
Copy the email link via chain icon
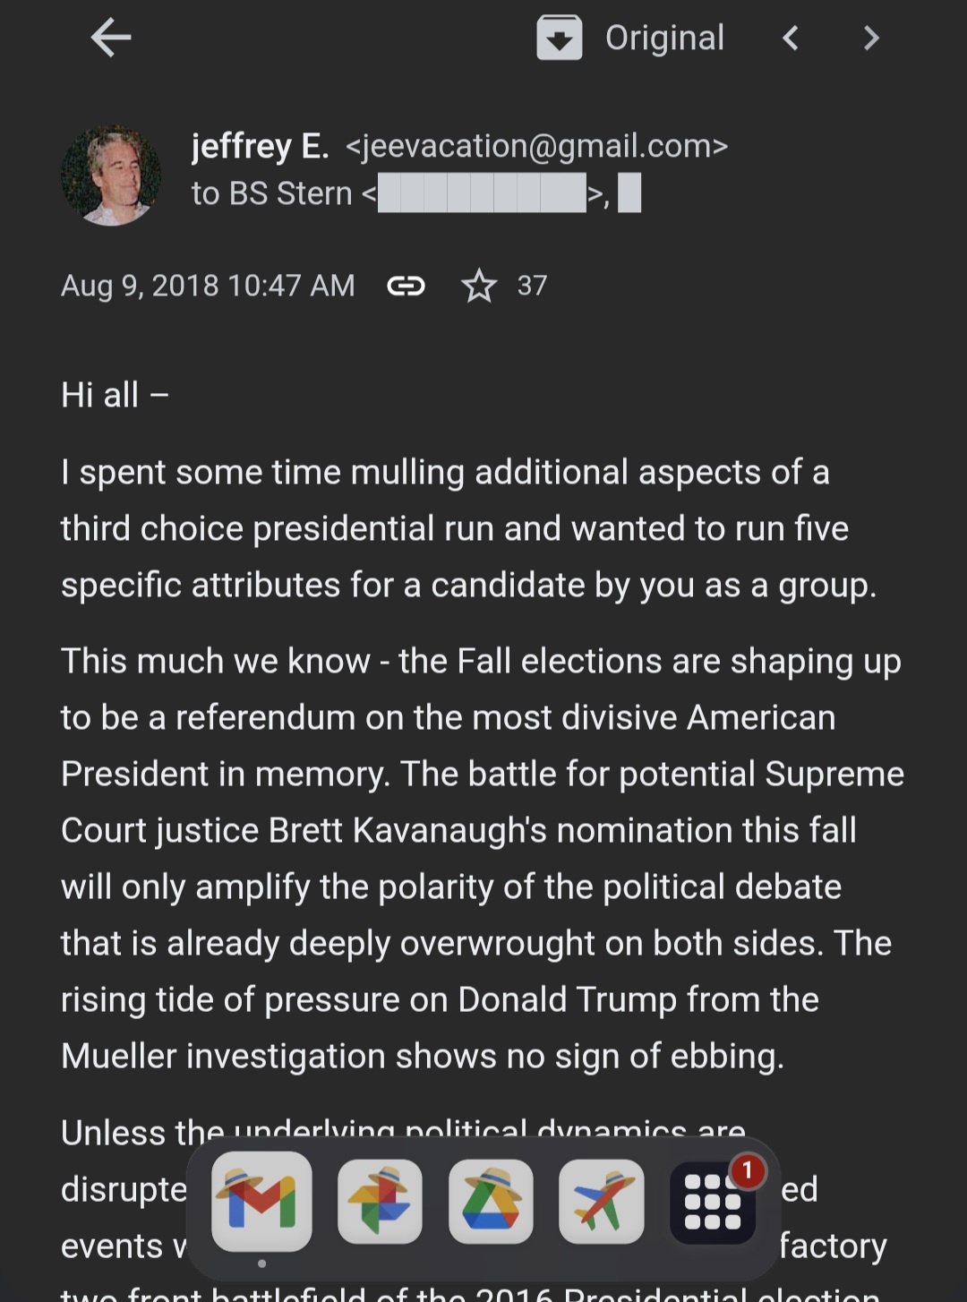pyautogui.click(x=406, y=286)
